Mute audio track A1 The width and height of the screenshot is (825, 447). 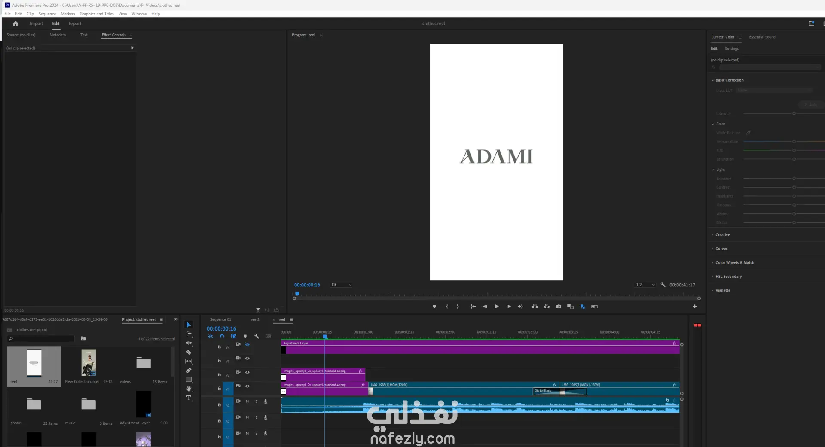pyautogui.click(x=247, y=401)
